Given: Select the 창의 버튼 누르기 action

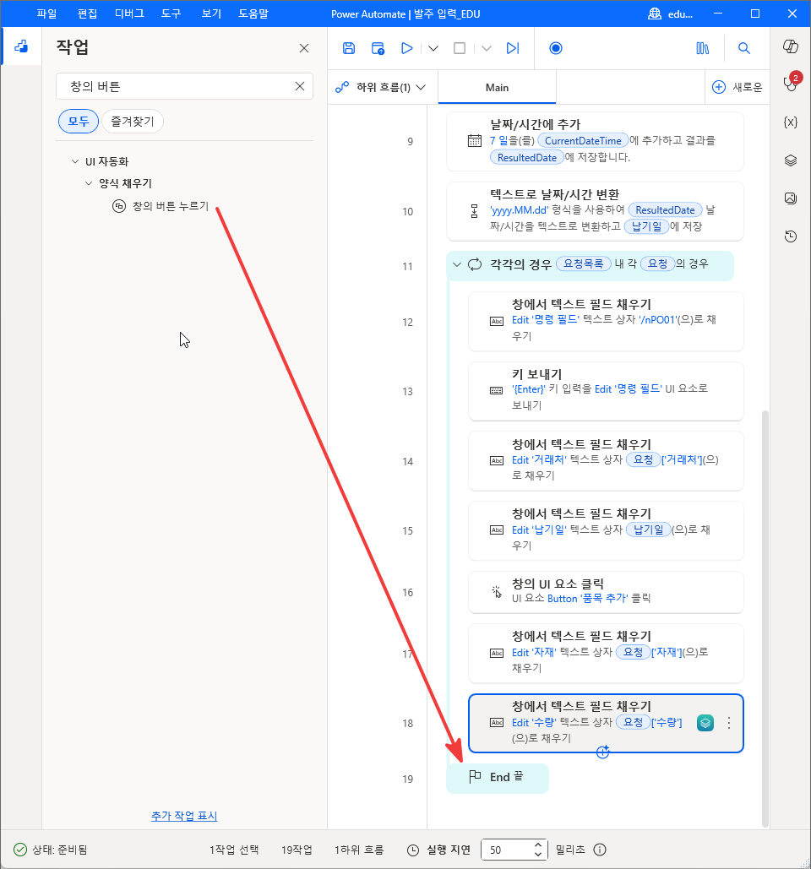Looking at the screenshot, I should tap(161, 206).
